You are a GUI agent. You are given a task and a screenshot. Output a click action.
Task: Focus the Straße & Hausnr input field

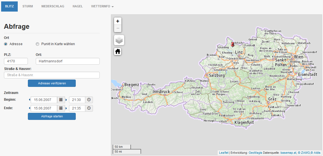click(52, 75)
